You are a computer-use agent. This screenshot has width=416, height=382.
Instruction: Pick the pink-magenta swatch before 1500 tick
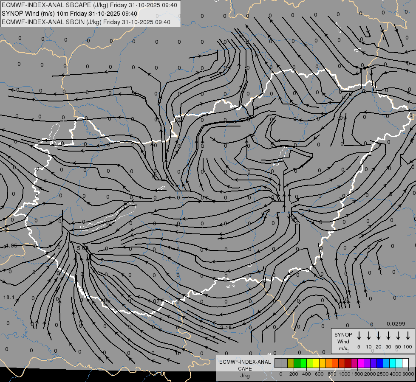(354, 363)
